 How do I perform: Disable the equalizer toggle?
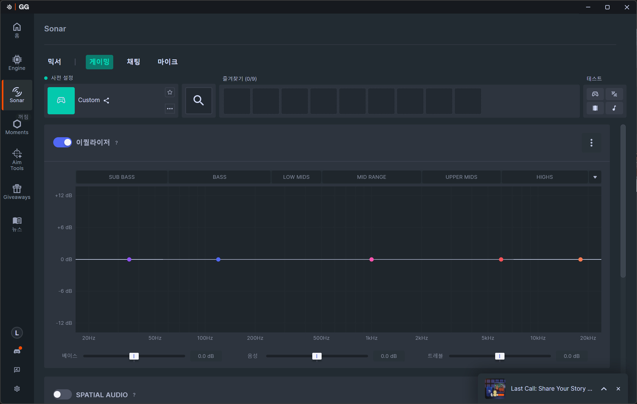(x=63, y=142)
